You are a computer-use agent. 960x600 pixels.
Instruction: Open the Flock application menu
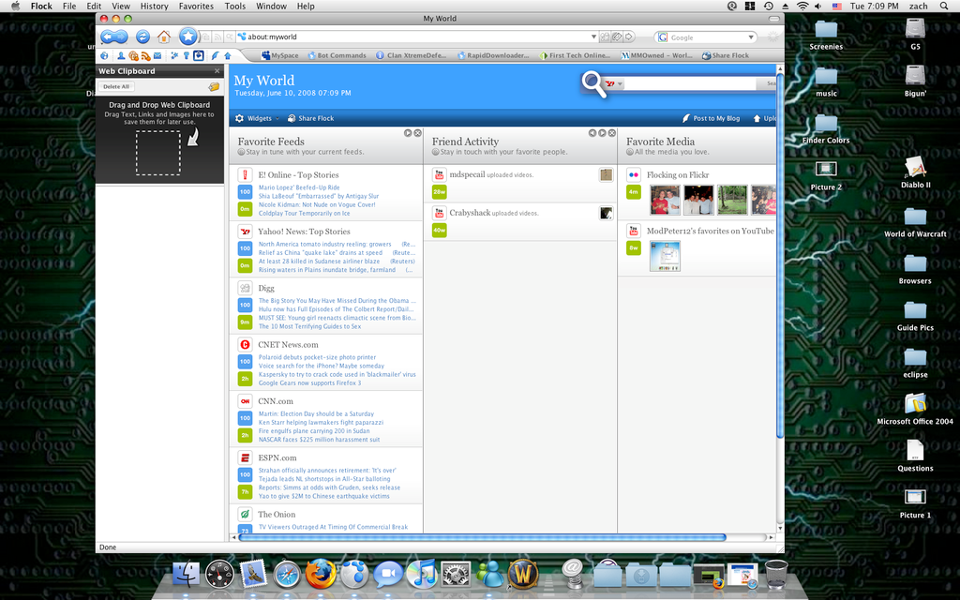tap(41, 7)
